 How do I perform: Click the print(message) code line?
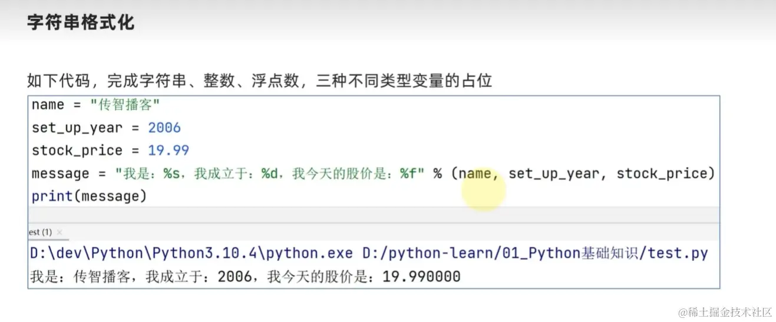click(88, 196)
